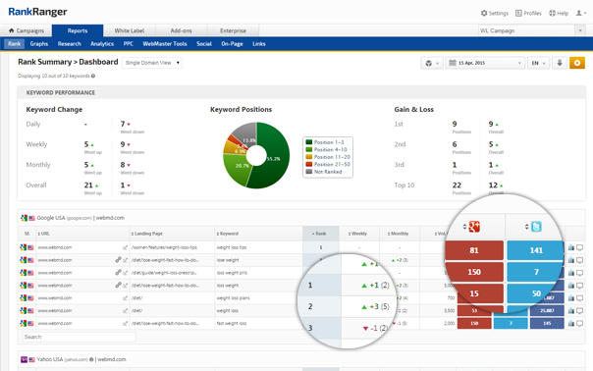
Task: Click the download report arrow icon
Action: 560,63
